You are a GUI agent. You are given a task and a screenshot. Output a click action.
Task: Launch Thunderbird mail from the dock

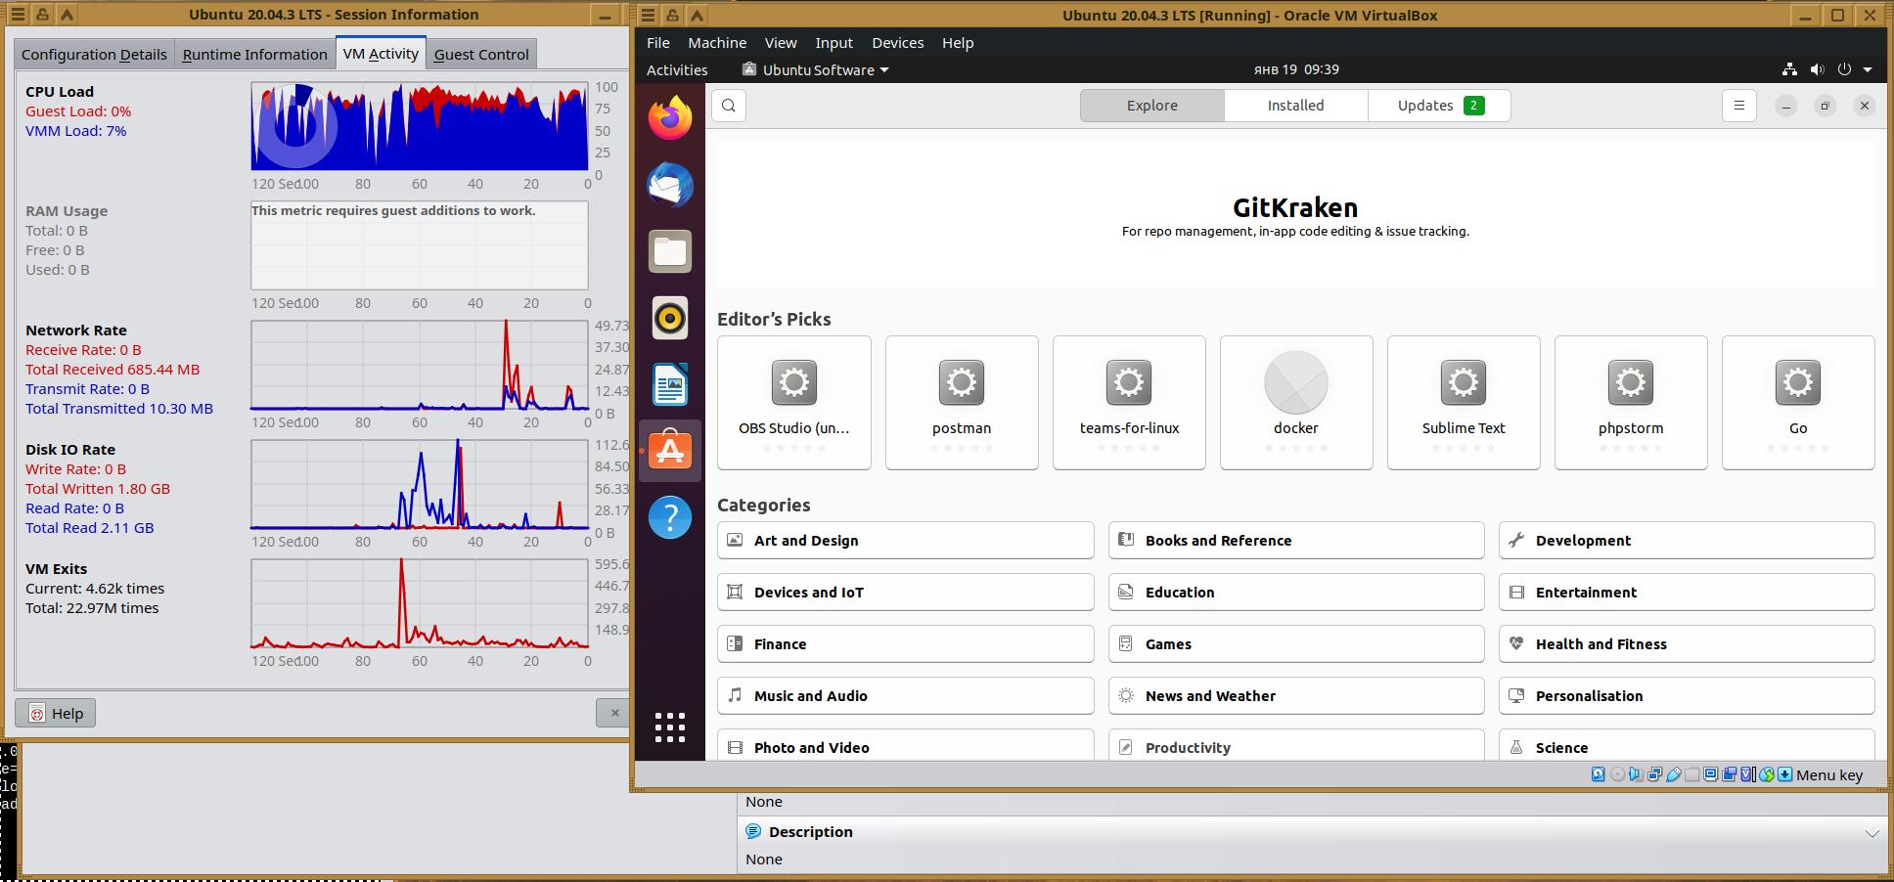click(670, 185)
